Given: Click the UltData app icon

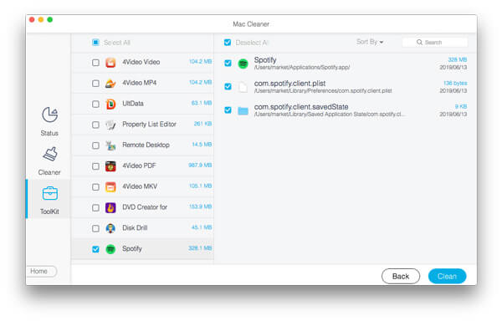Looking at the screenshot, I should tap(110, 104).
